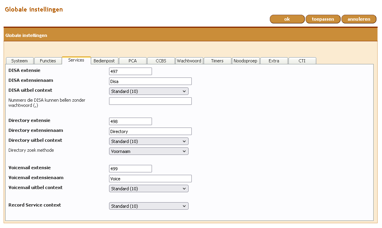The height and width of the screenshot is (228, 382).
Task: Click the 'DISA extensie' label
Action: pos(24,70)
